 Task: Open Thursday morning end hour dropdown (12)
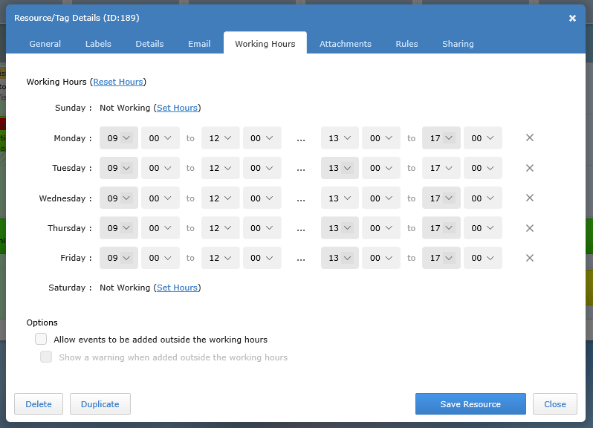(x=221, y=228)
